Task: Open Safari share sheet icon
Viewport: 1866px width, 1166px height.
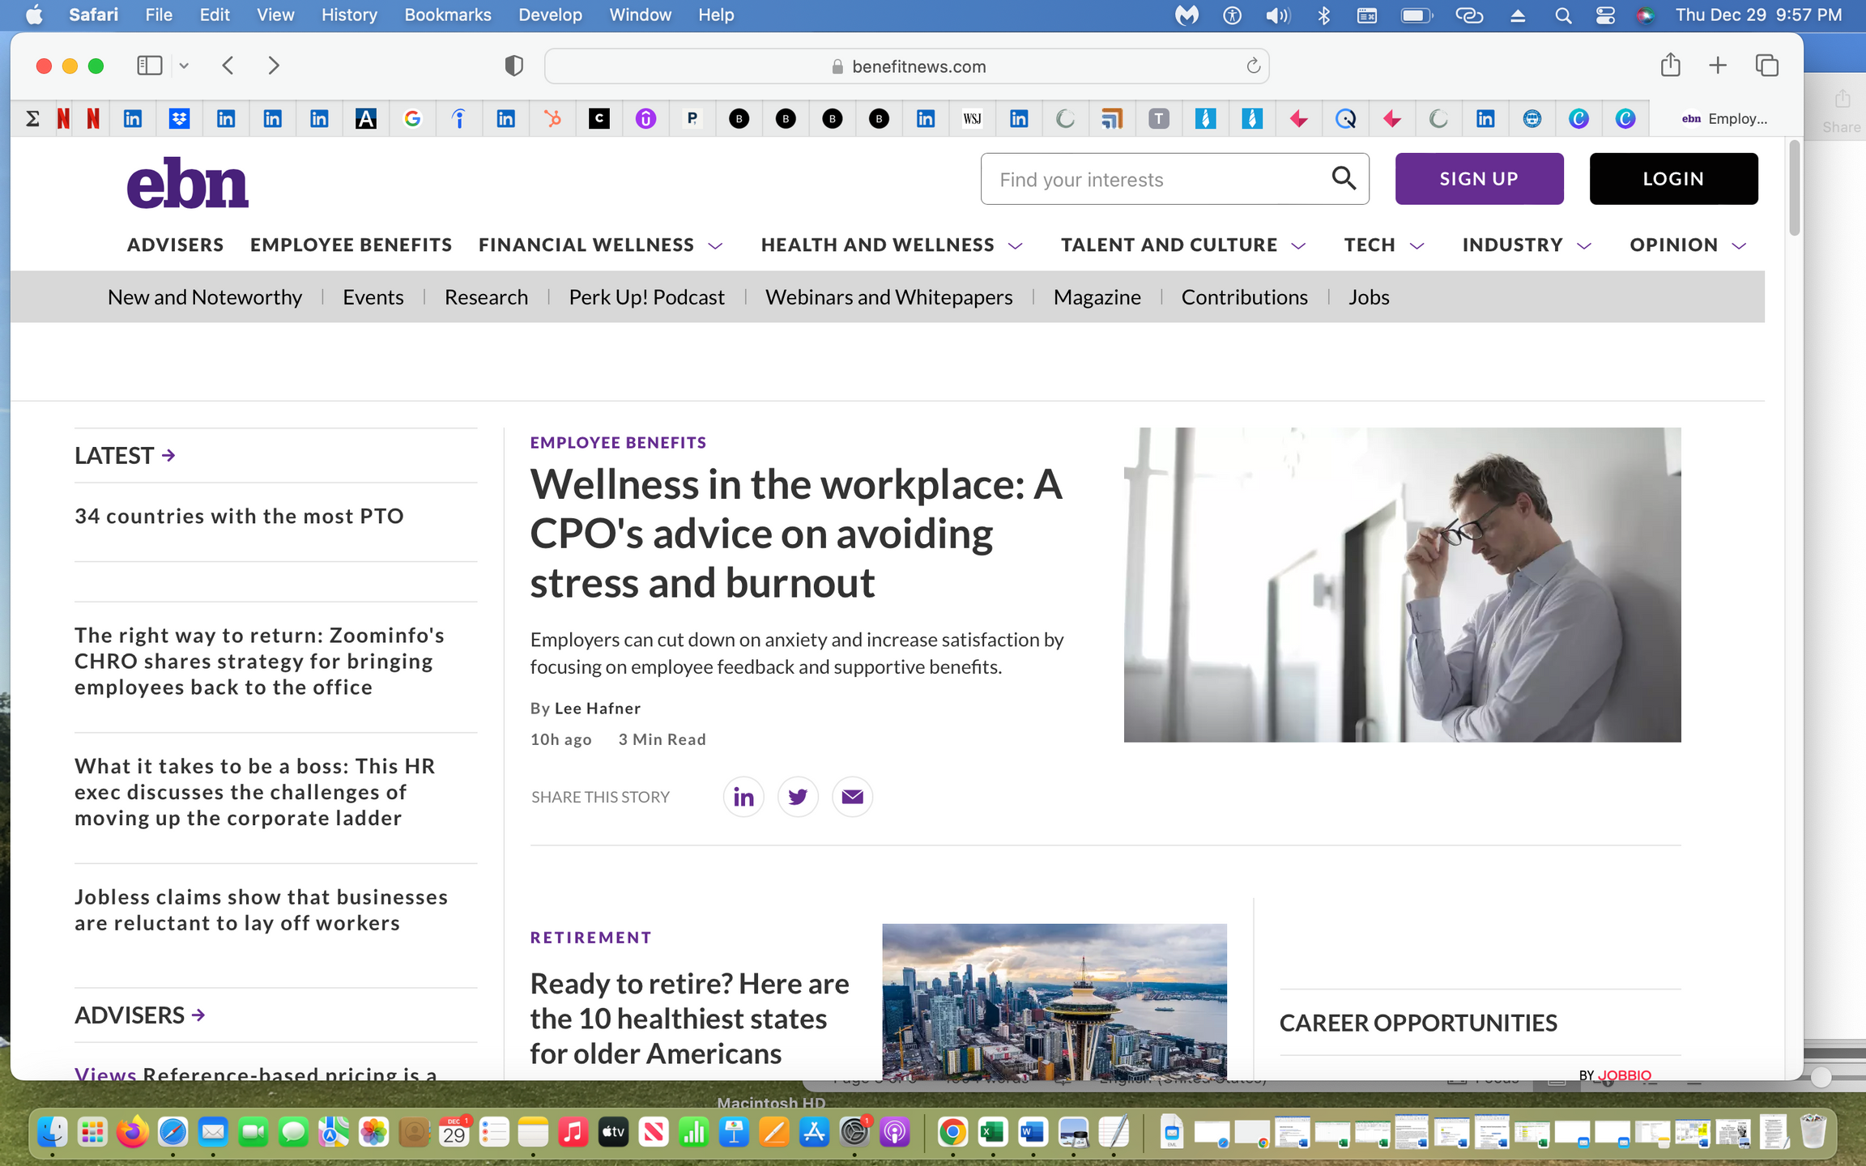Action: [1670, 66]
